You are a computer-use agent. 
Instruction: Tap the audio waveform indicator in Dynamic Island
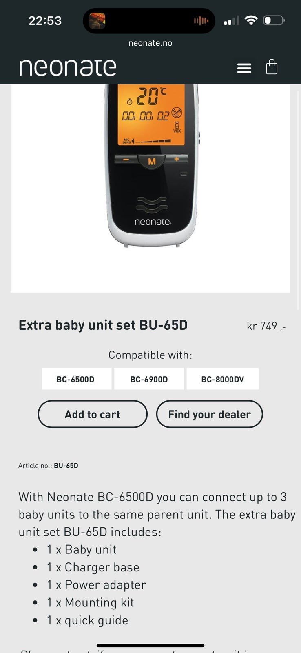pos(201,21)
